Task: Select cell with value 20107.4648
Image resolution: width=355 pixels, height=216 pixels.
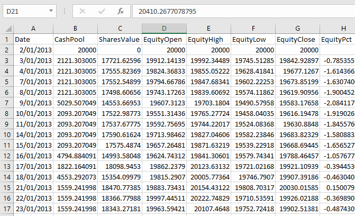Action: tap(208, 209)
